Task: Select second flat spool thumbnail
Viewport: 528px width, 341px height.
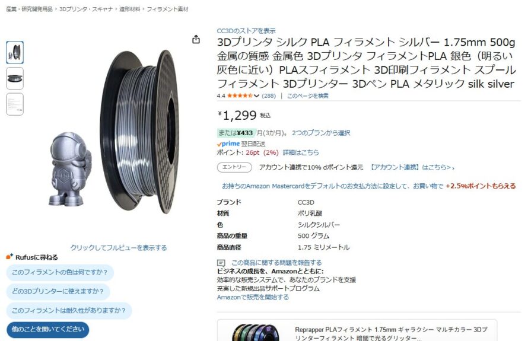Action: coord(15,78)
